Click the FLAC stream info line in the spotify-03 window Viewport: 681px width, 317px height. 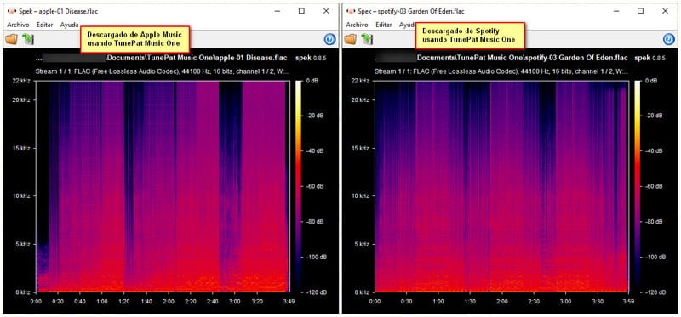[x=502, y=71]
